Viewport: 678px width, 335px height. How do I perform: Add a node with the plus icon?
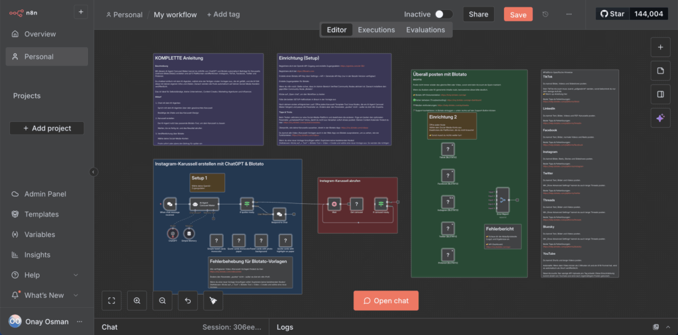click(x=660, y=48)
